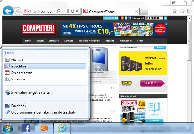The image size is (194, 134).
Task: Click the search magnifier in address bar
Action: pyautogui.click(x=58, y=11)
